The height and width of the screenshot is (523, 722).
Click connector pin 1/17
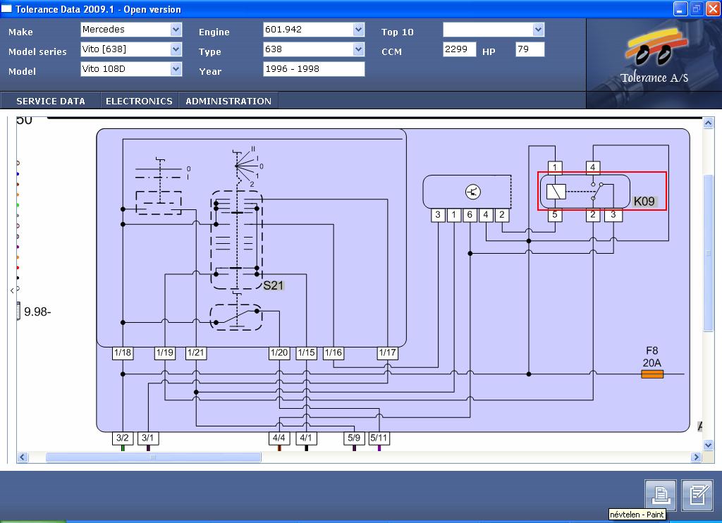click(x=388, y=353)
